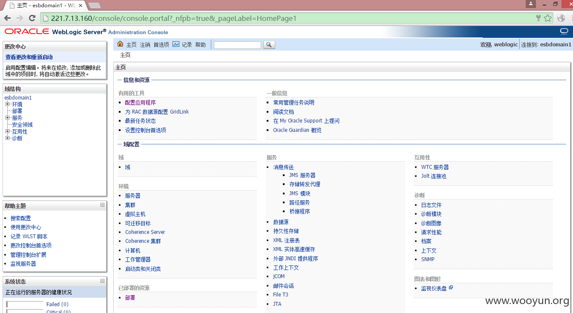Click the Failed (0) status link
Screen dimensions: 573x313
(57, 304)
